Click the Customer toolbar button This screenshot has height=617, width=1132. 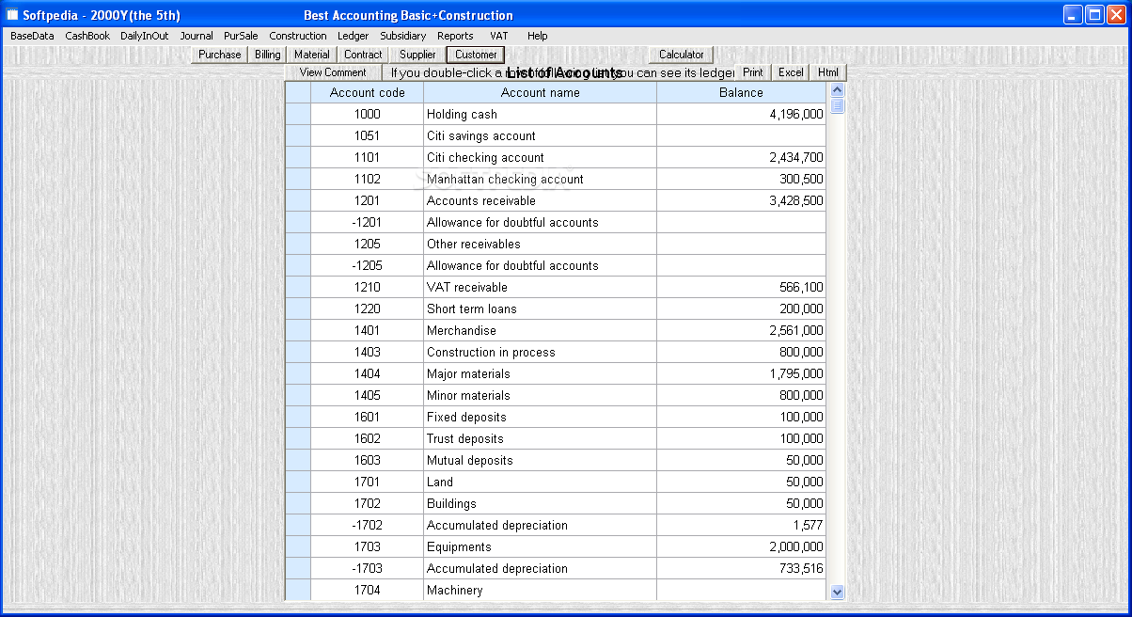477,55
